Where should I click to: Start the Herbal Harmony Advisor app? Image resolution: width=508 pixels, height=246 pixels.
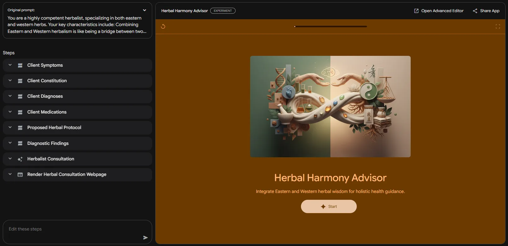point(329,207)
